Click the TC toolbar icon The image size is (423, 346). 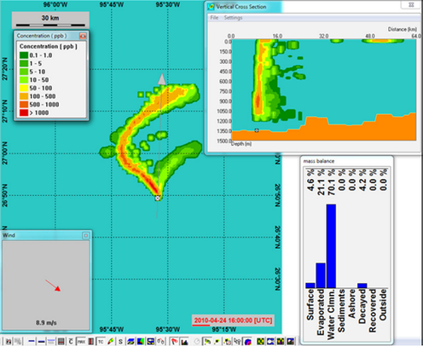pyautogui.click(x=101, y=342)
